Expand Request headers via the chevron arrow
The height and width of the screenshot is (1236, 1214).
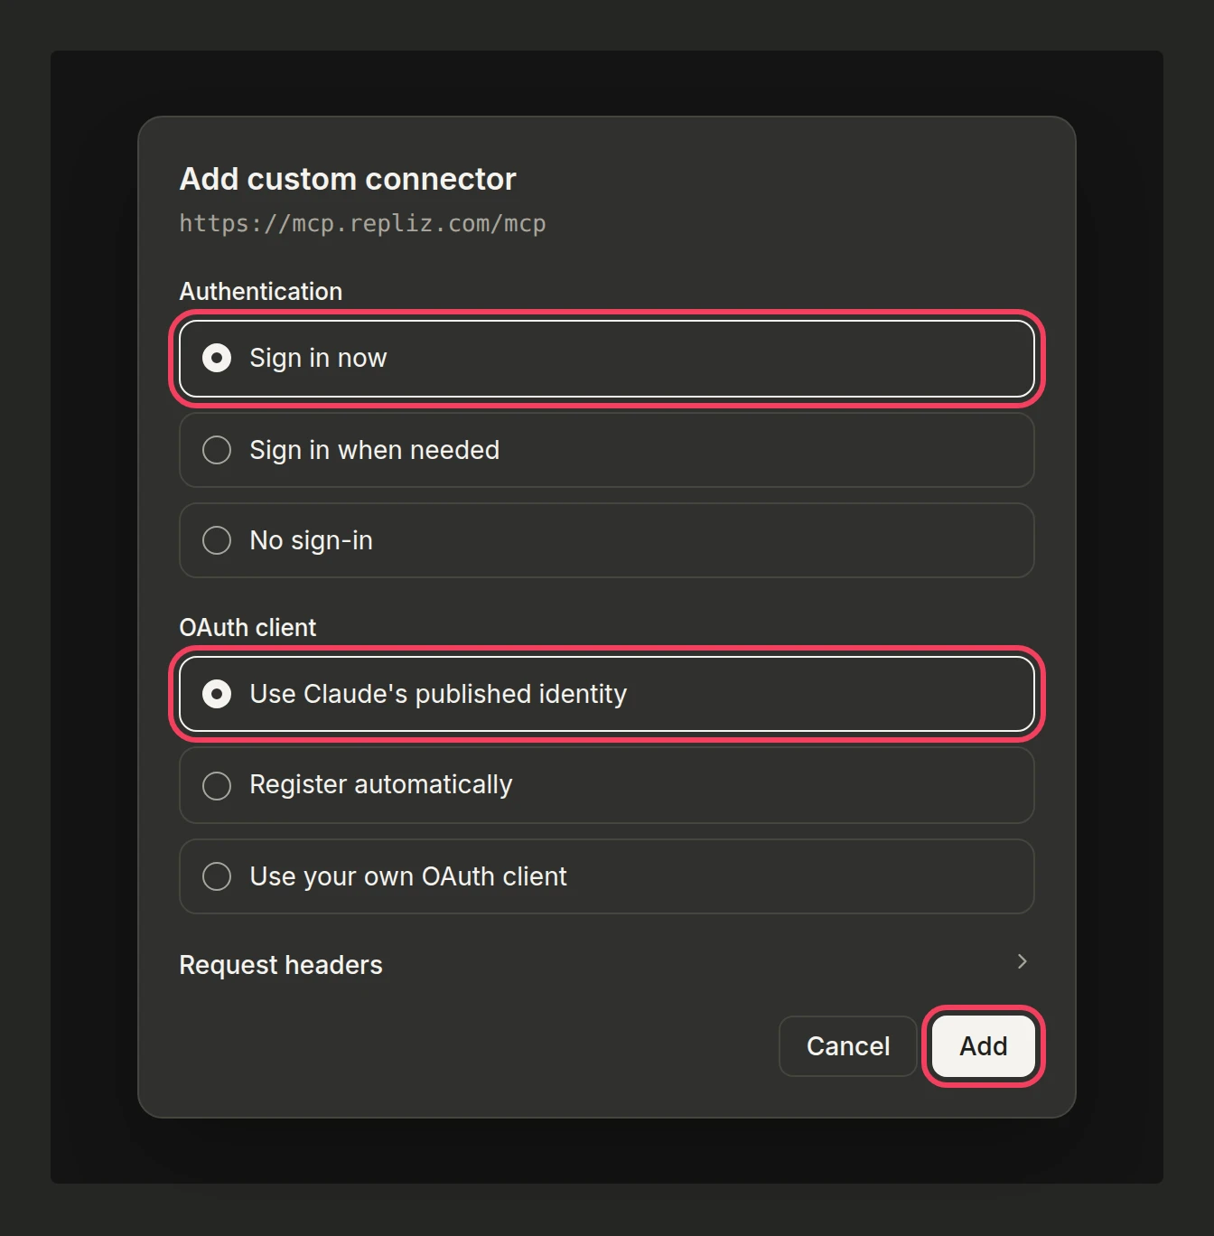1022,961
